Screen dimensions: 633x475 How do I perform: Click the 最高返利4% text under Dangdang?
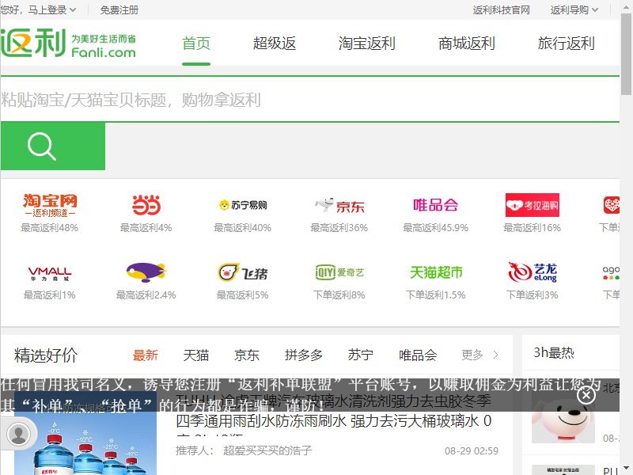[x=146, y=228]
